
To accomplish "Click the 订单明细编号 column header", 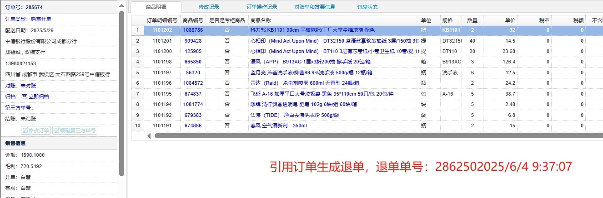I will tap(162, 20).
